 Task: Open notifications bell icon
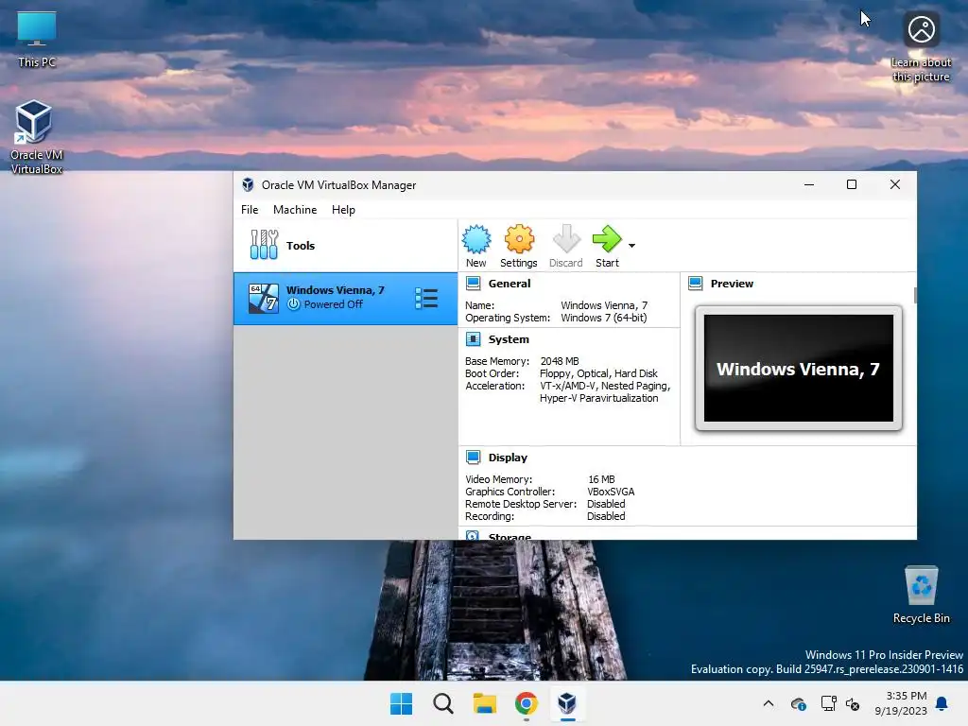(x=942, y=703)
